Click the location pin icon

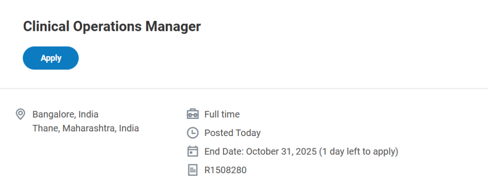click(x=20, y=114)
